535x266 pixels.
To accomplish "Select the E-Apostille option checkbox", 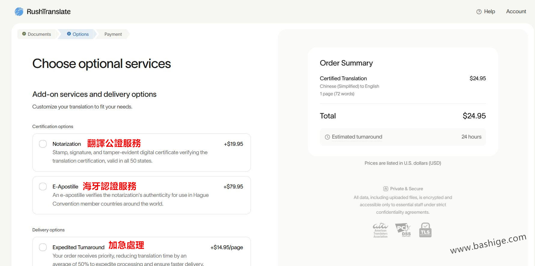I will coord(43,187).
